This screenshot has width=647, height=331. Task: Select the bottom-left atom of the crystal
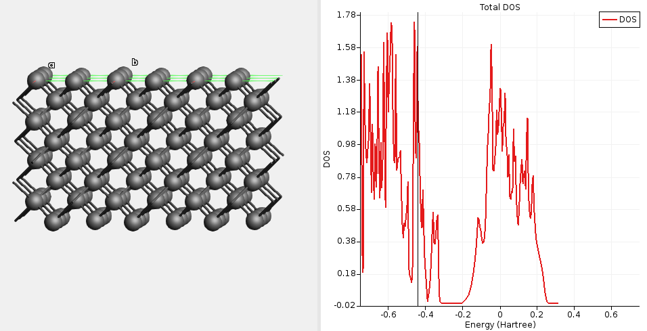click(x=54, y=221)
